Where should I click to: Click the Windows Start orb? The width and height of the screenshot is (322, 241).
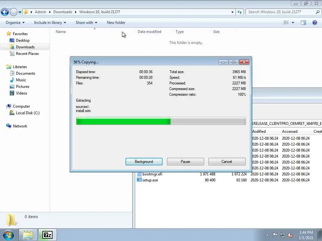pos(8,235)
